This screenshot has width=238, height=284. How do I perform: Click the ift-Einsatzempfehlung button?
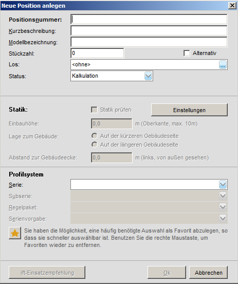[47, 273]
